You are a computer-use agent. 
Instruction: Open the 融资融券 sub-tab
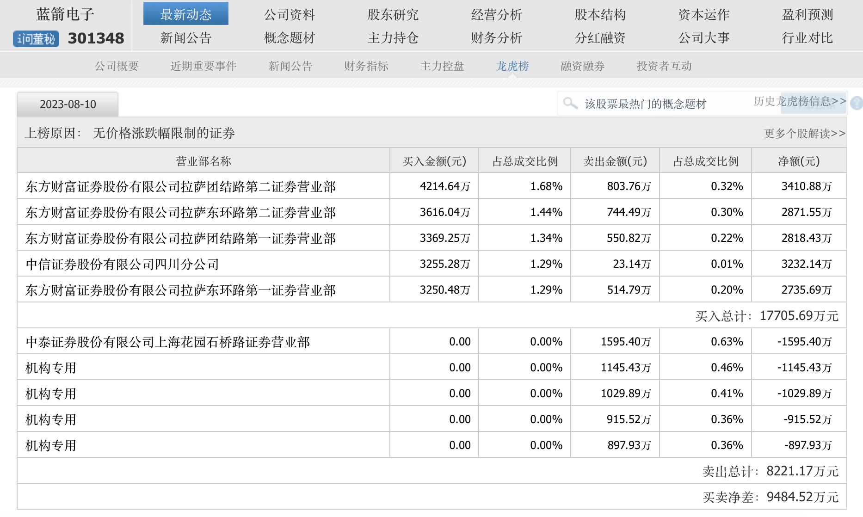tap(582, 66)
